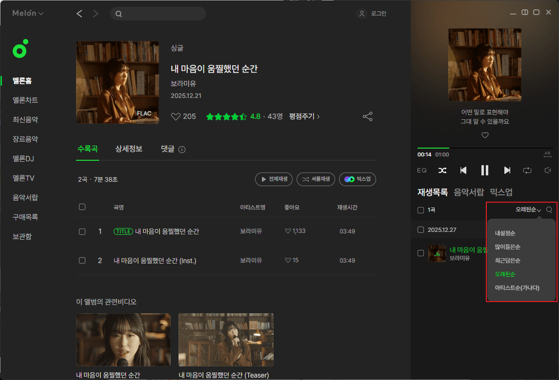Skip to the next track
This screenshot has width=559, height=380.
[506, 170]
